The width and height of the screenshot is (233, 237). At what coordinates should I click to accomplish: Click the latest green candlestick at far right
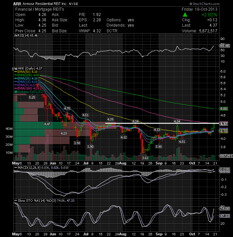click(214, 126)
